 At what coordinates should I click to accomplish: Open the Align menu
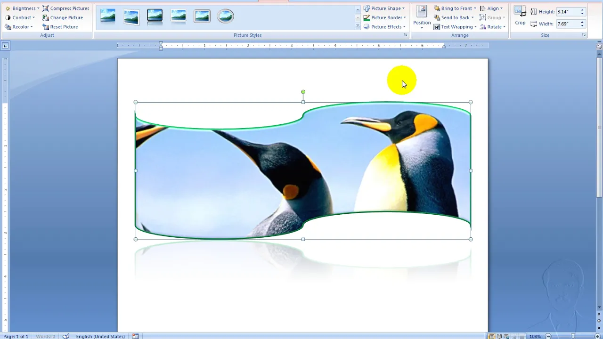pos(491,8)
